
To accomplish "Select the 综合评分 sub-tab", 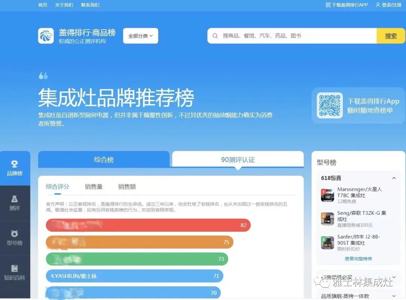I will (x=58, y=187).
